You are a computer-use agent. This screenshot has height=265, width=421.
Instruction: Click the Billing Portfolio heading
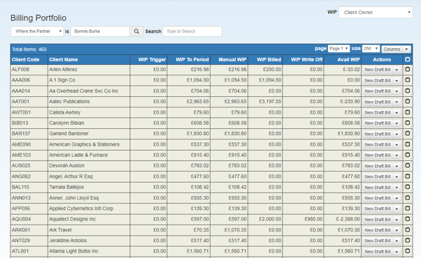(x=38, y=18)
